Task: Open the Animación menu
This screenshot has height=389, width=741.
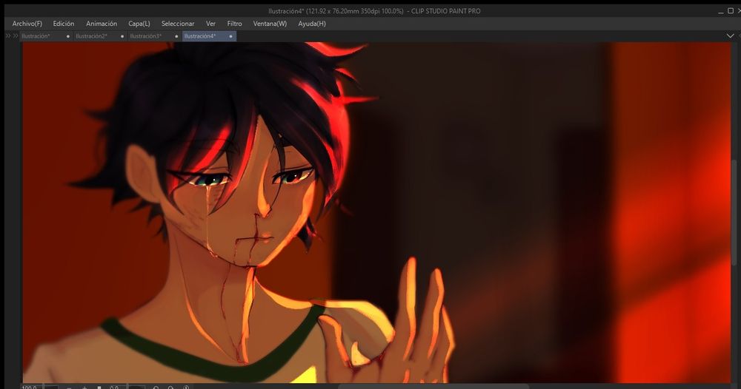Action: click(x=101, y=24)
